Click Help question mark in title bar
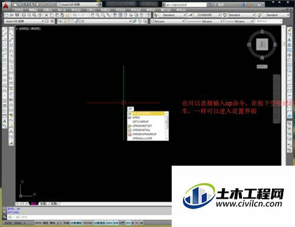 (x=260, y=5)
